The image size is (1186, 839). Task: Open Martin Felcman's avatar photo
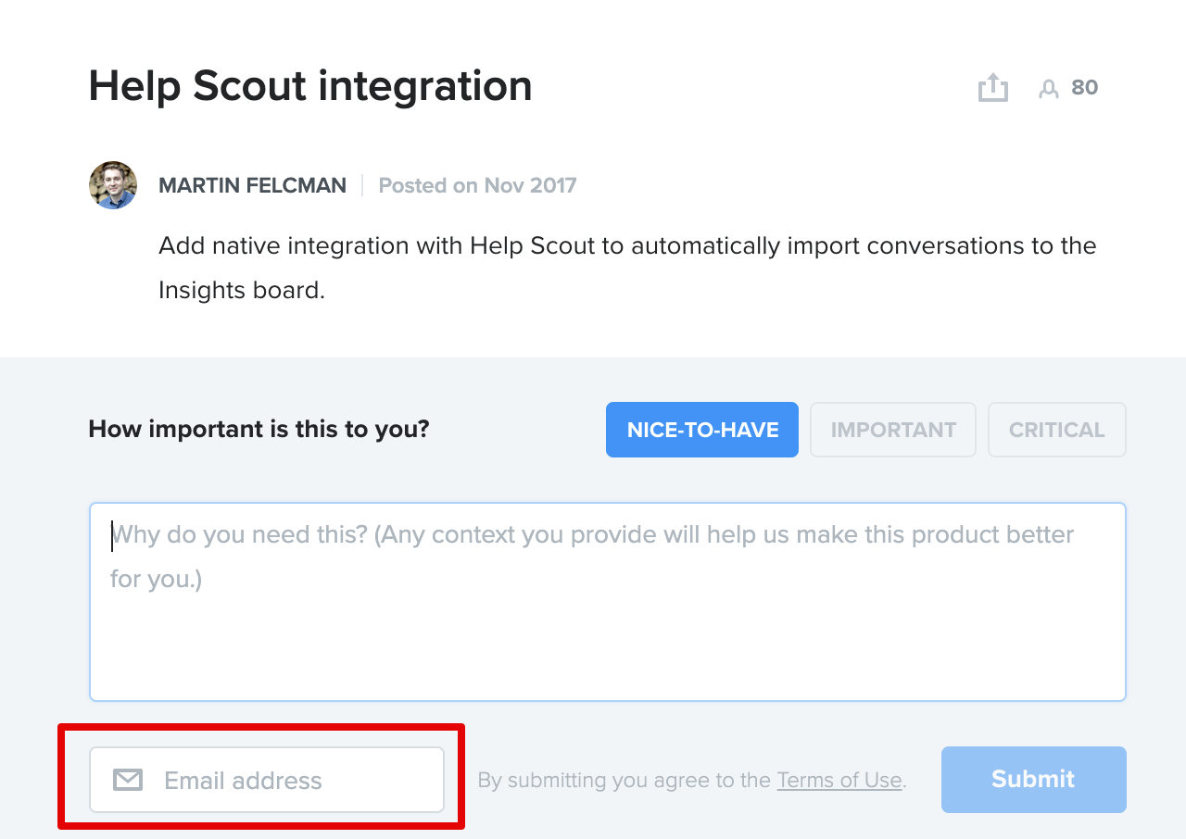click(x=113, y=185)
